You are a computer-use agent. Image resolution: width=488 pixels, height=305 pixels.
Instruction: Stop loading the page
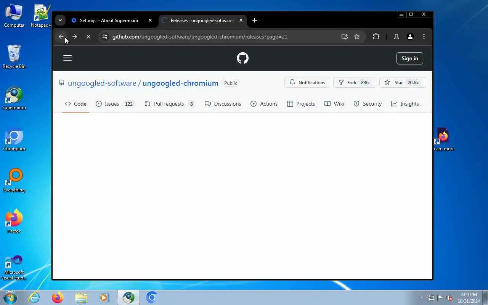[x=88, y=37]
